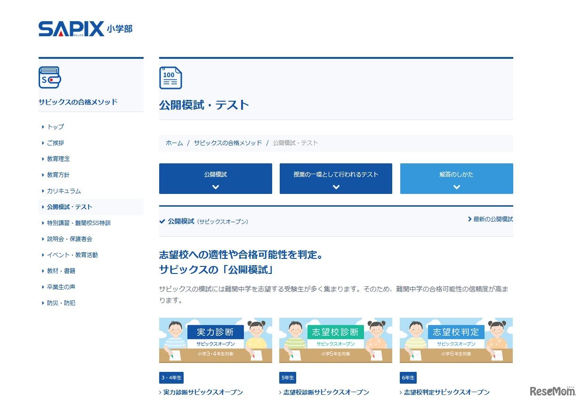Expand the chevron under 解答のしかた
This screenshot has width=582, height=402.
pyautogui.click(x=457, y=187)
